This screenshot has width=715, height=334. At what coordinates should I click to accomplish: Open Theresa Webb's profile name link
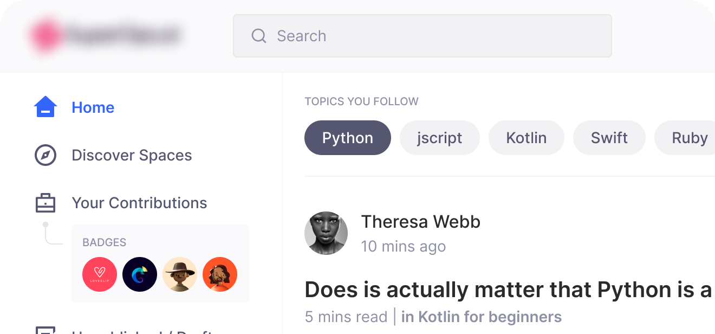420,222
